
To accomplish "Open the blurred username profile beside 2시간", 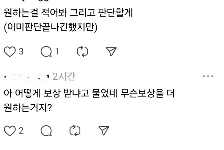I will pos(26,77).
